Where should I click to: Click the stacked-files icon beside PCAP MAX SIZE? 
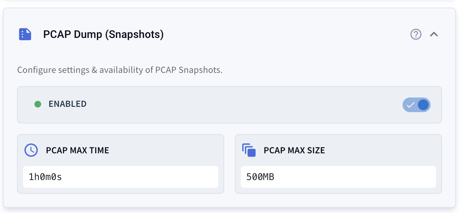pyautogui.click(x=249, y=150)
